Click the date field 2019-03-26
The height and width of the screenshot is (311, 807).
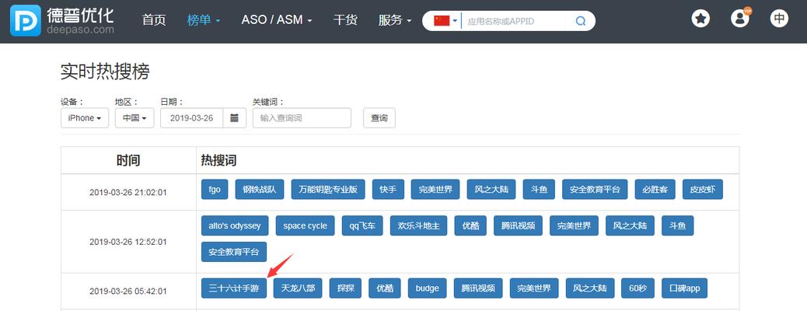[191, 118]
